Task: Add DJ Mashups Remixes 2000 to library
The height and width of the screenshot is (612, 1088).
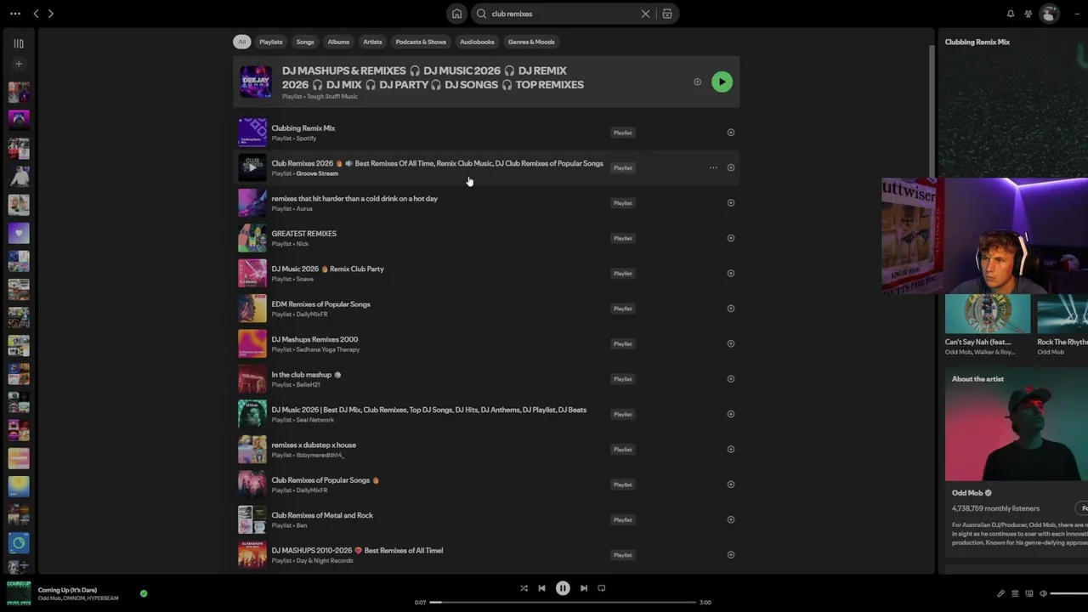Action: tap(731, 344)
